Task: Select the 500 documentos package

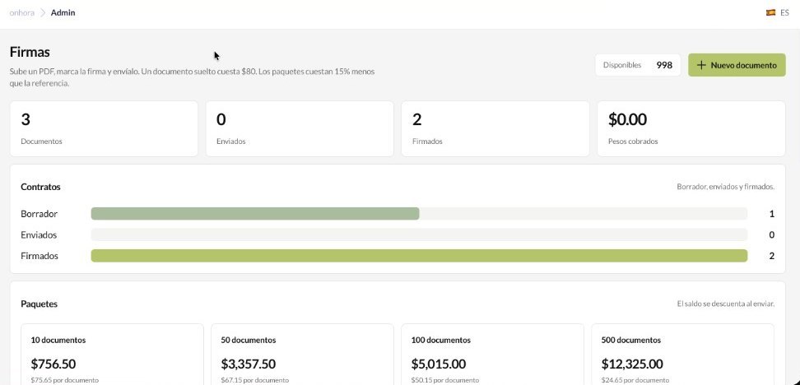Action: tap(682, 355)
